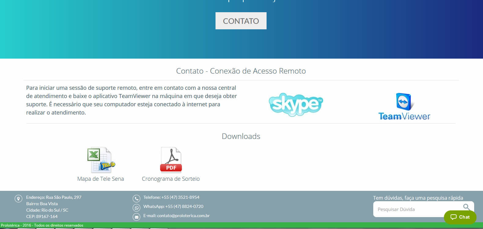Open the green Chat button
The image size is (483, 229).
460,217
